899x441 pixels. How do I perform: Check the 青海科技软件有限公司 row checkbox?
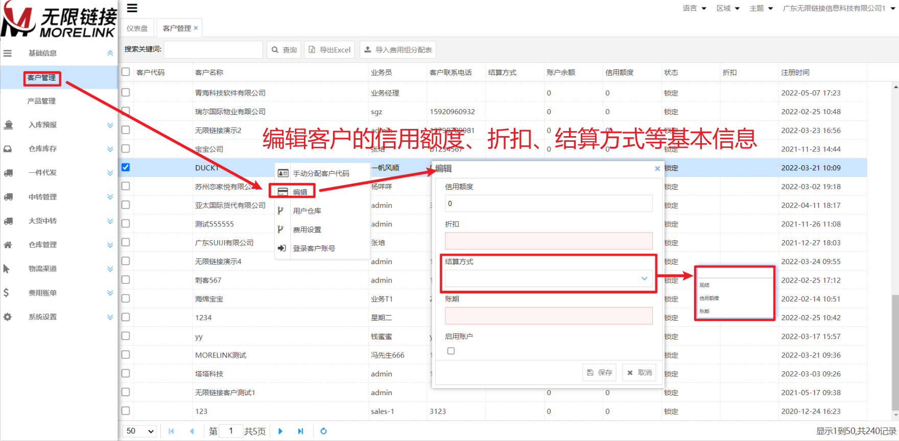pyautogui.click(x=126, y=92)
